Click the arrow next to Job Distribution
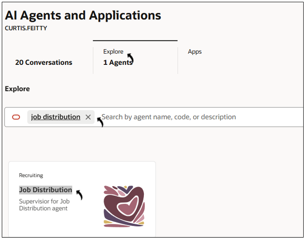Screen dimensions: 305x238 tap(79, 195)
